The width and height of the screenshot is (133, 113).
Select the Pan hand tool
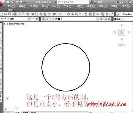click(68, 14)
